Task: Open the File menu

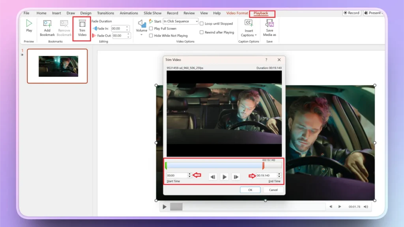Action: (26, 13)
